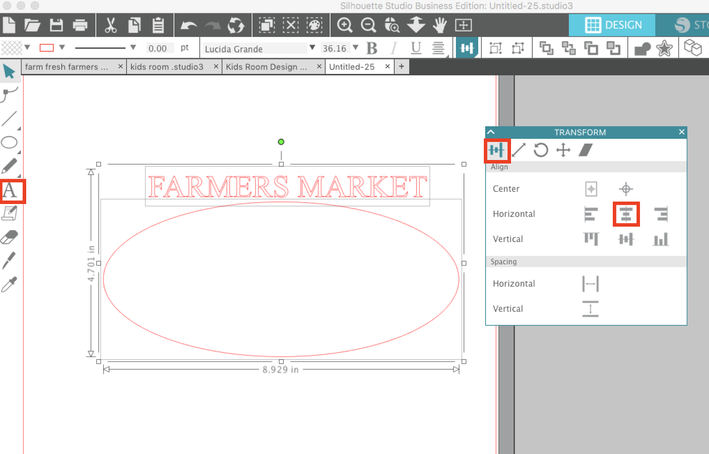
Task: Open the font family dropdown
Action: (x=312, y=48)
